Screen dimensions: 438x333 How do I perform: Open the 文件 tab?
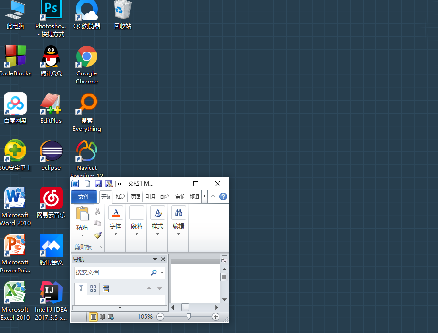[84, 197]
